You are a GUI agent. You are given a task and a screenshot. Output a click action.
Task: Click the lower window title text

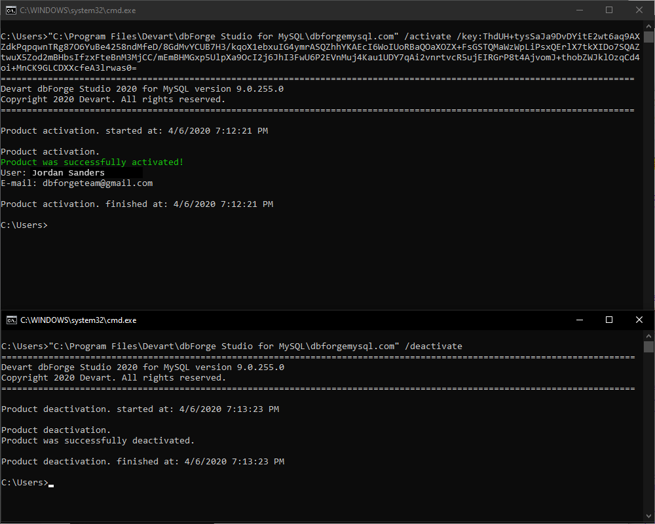click(78, 320)
